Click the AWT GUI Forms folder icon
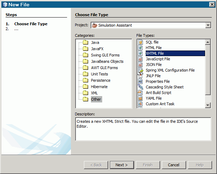Image resolution: width=217 pixels, height=174 pixels. tap(86, 68)
